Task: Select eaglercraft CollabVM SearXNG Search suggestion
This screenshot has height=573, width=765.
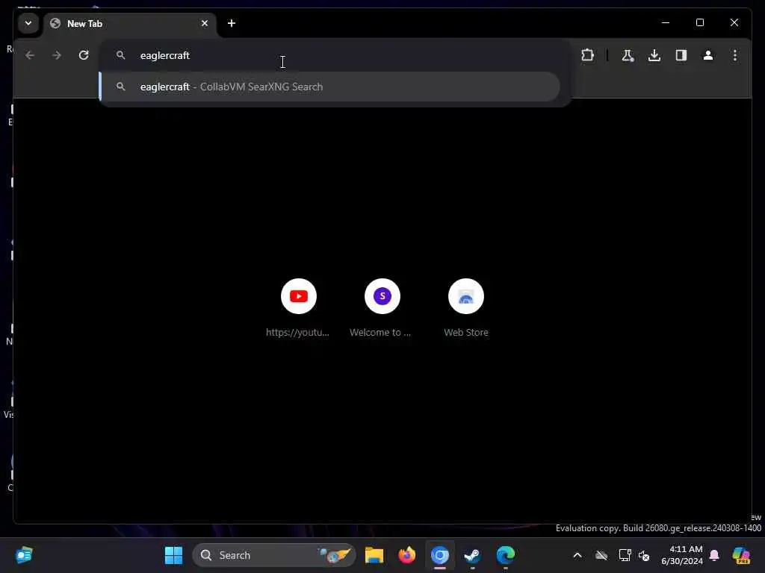Action: [329, 87]
